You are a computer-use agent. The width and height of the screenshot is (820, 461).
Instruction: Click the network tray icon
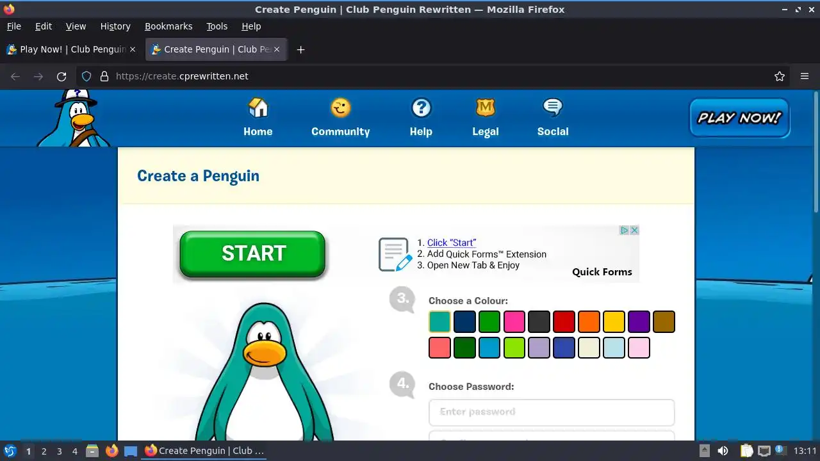point(764,451)
